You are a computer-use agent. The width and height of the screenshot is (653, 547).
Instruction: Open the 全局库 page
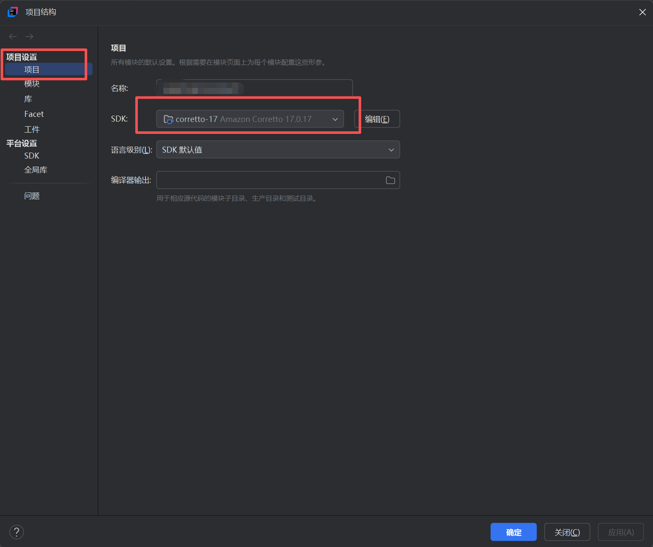pyautogui.click(x=36, y=170)
